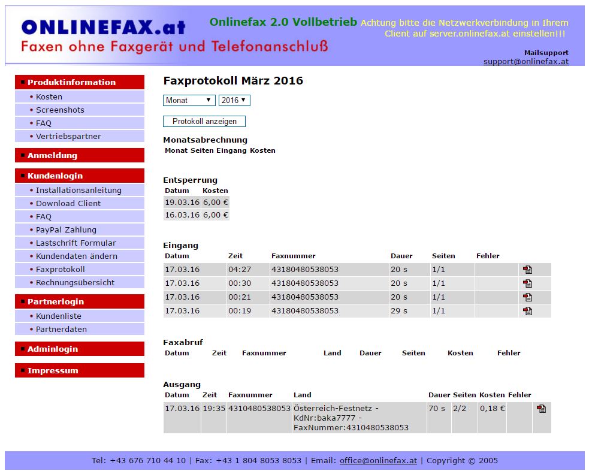Open PayPal Zahlung page
Screen dimensions: 589x474
point(66,230)
